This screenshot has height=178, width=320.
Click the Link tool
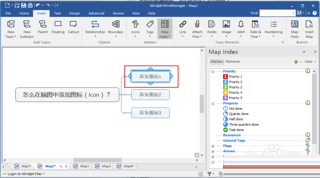[183, 29]
